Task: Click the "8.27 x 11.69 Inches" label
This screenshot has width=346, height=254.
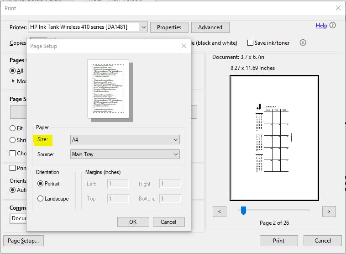Action: [x=253, y=68]
